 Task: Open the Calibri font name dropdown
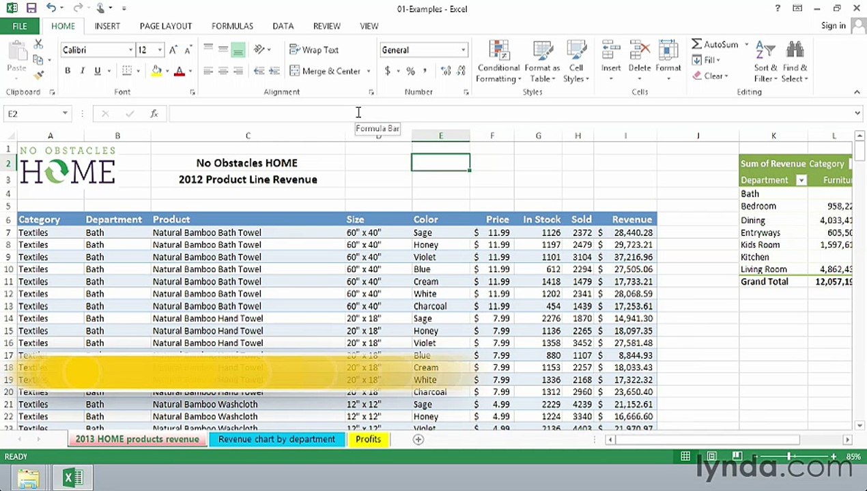[130, 50]
